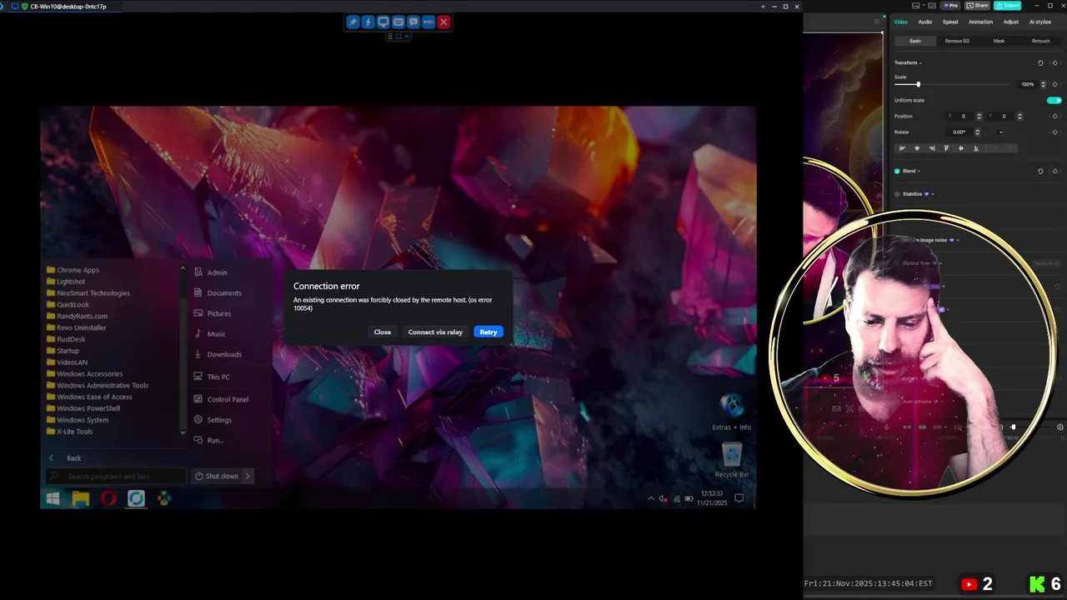Expand the Stabilize section arrow
This screenshot has width=1067, height=600.
point(933,194)
